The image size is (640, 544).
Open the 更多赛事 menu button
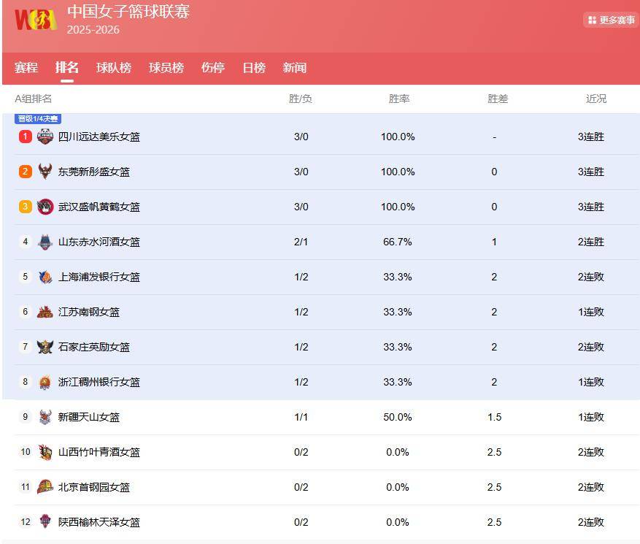[x=611, y=20]
